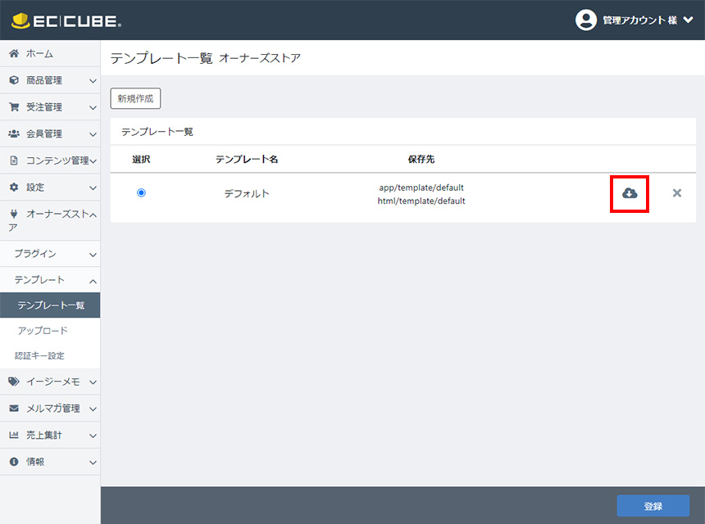Viewport: 705px width, 524px height.
Task: Click the download template cloud icon
Action: coord(630,193)
